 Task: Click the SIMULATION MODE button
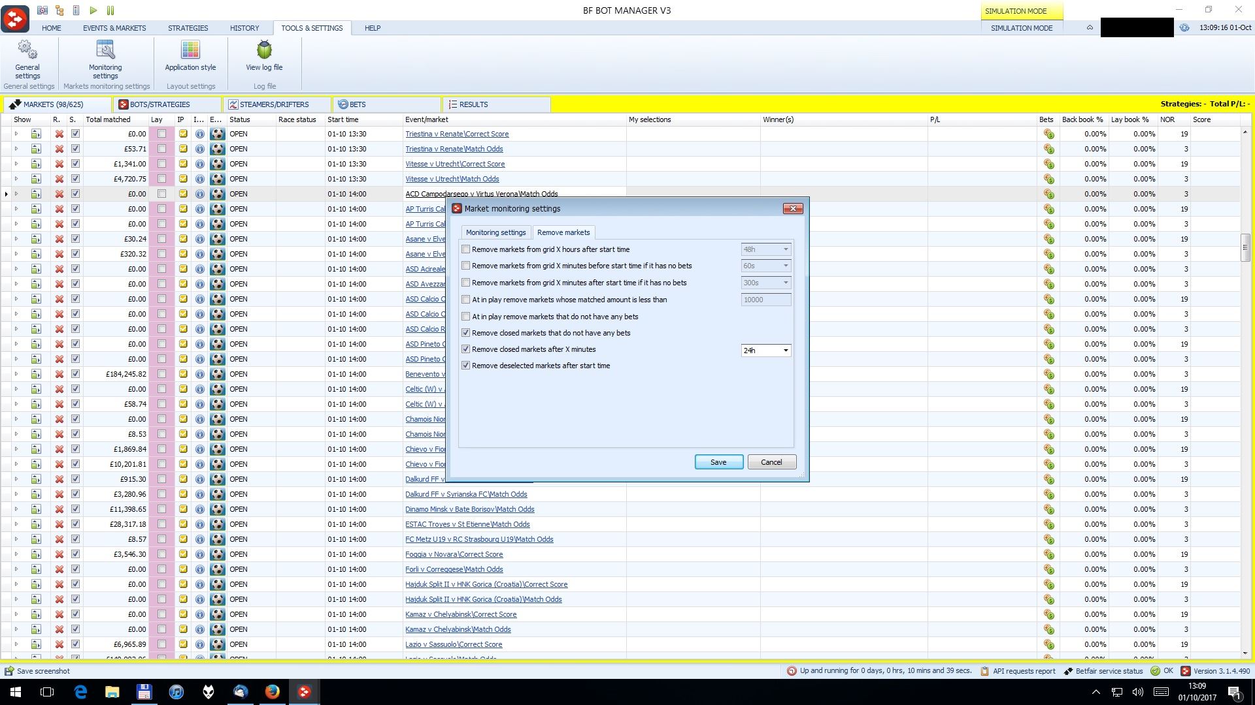[1022, 28]
